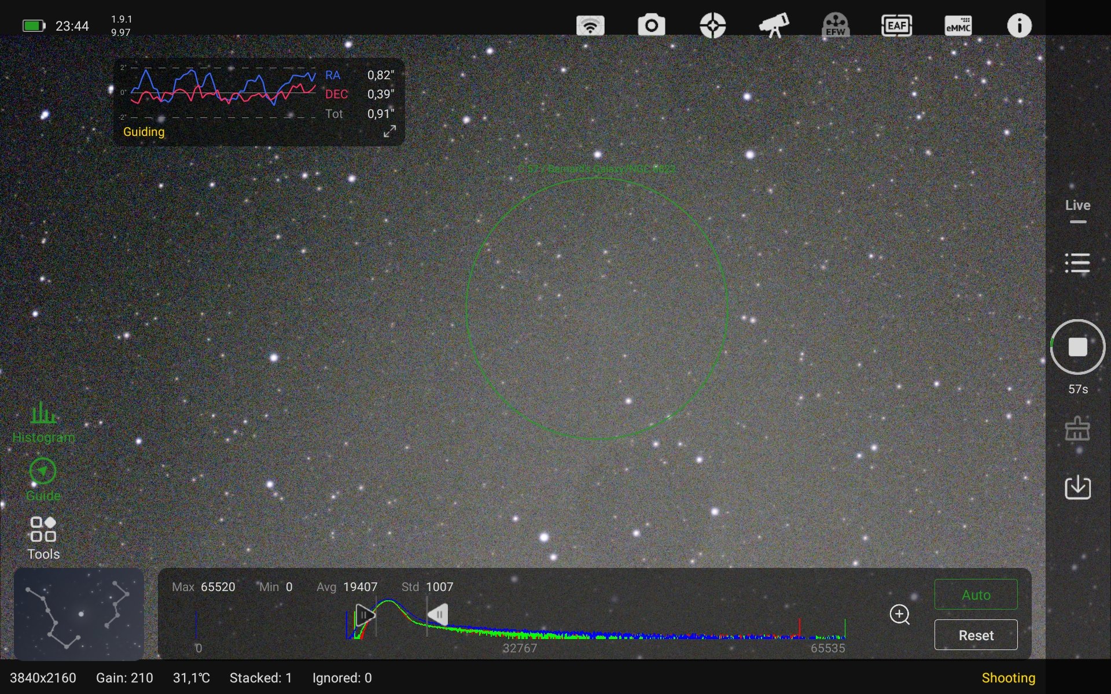Click the Guiding status label
The width and height of the screenshot is (1111, 694).
pos(144,132)
